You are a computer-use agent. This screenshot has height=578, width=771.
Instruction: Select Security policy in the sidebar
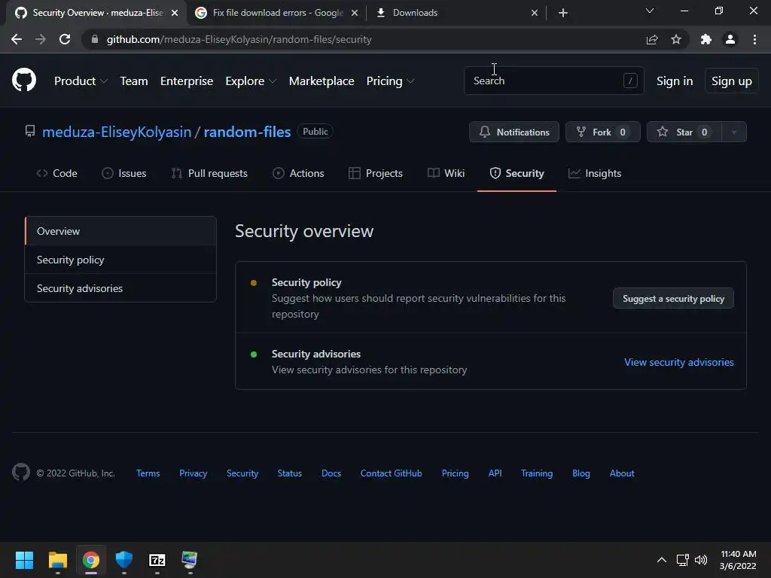120,260
